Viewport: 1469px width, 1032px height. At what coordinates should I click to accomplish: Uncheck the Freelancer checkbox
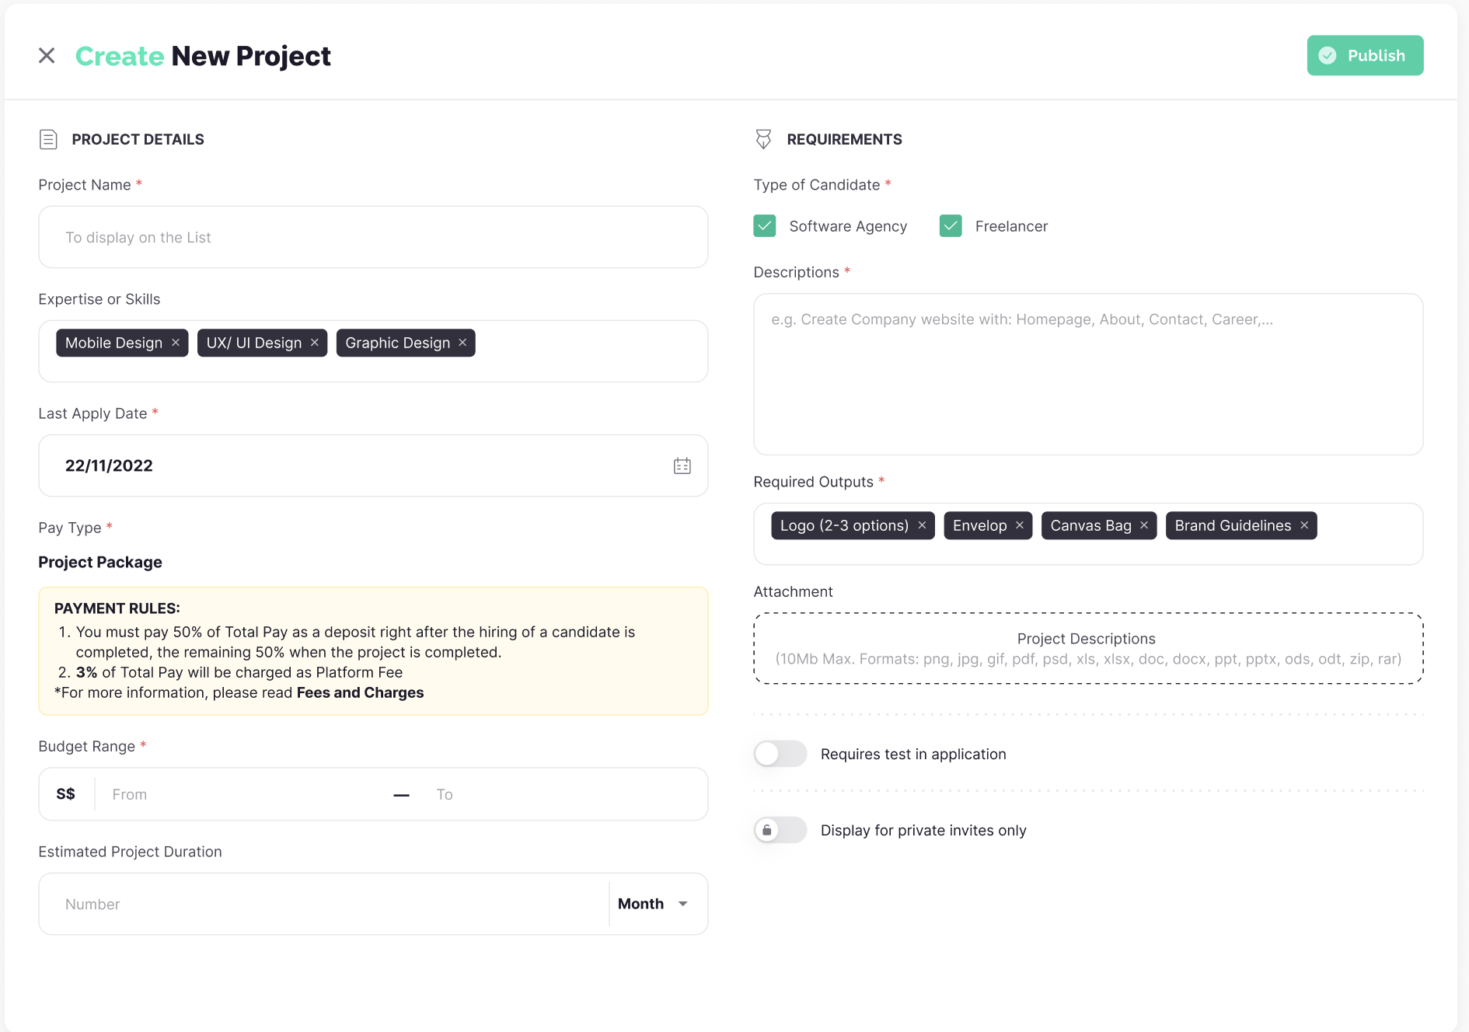point(951,226)
